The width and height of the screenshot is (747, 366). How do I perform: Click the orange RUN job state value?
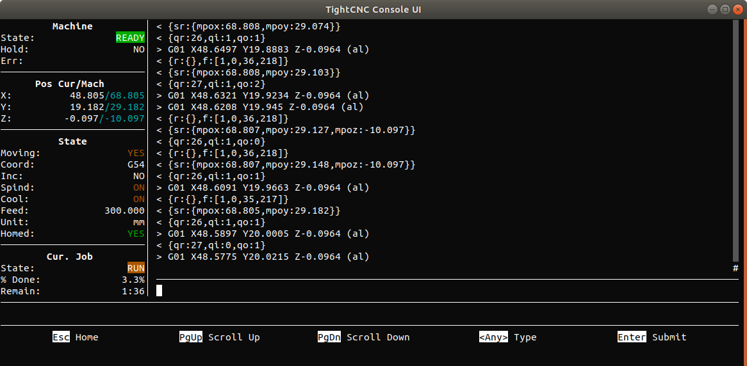[136, 268]
